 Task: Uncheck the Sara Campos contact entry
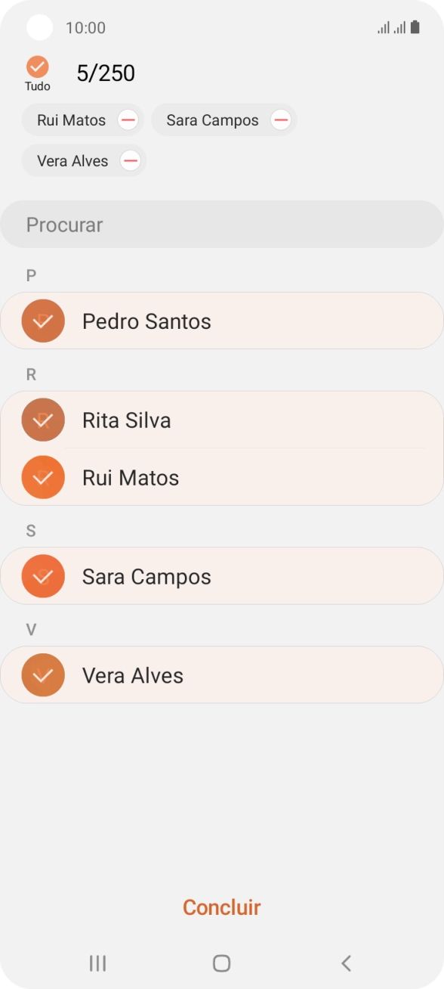tap(43, 576)
